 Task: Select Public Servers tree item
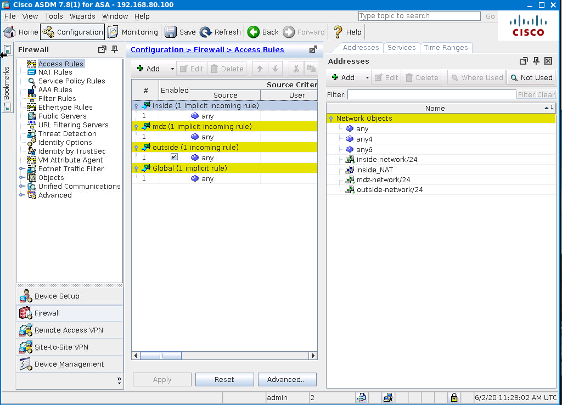point(63,116)
